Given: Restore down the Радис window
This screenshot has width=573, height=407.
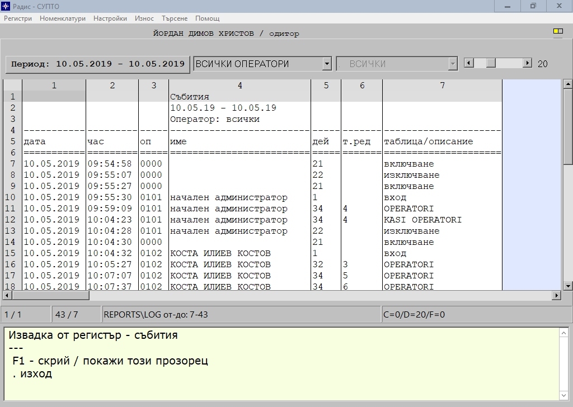Looking at the screenshot, I should (x=533, y=6).
